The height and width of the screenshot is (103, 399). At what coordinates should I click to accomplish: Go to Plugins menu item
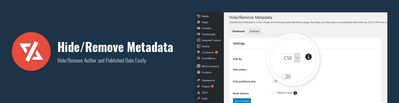(206, 87)
